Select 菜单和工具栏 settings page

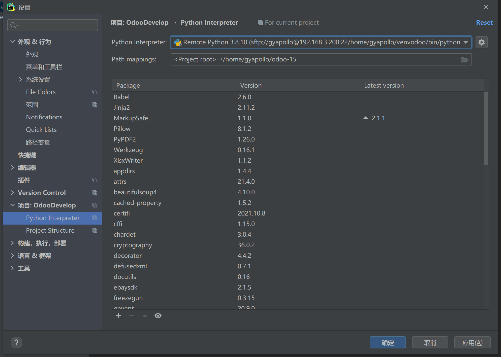[x=44, y=67]
